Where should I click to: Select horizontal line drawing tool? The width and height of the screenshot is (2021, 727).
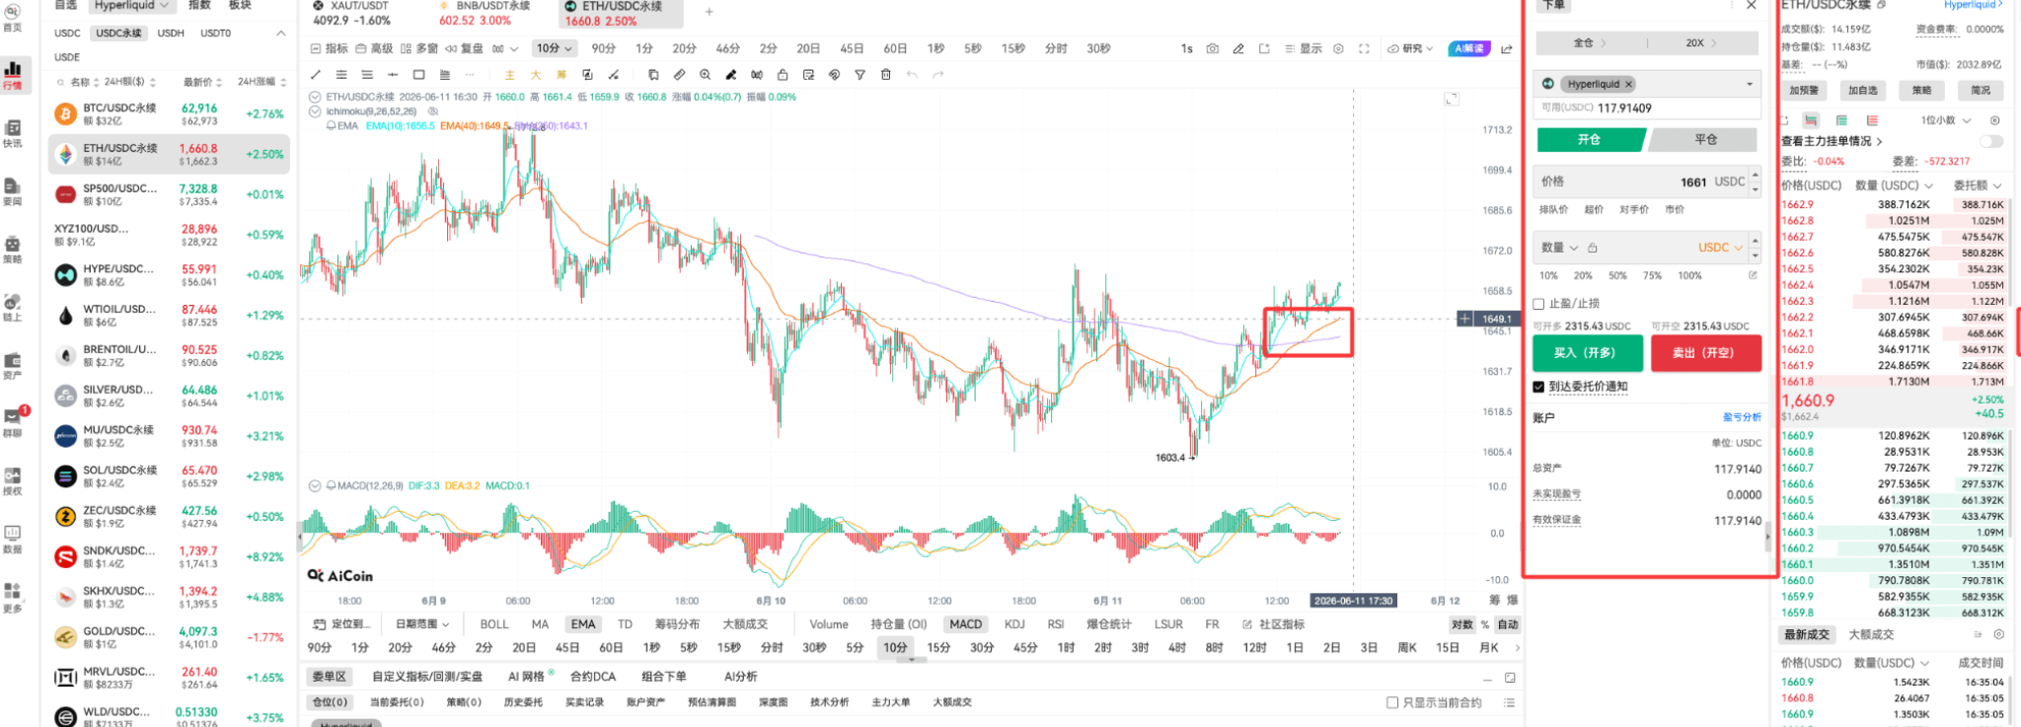coord(393,75)
